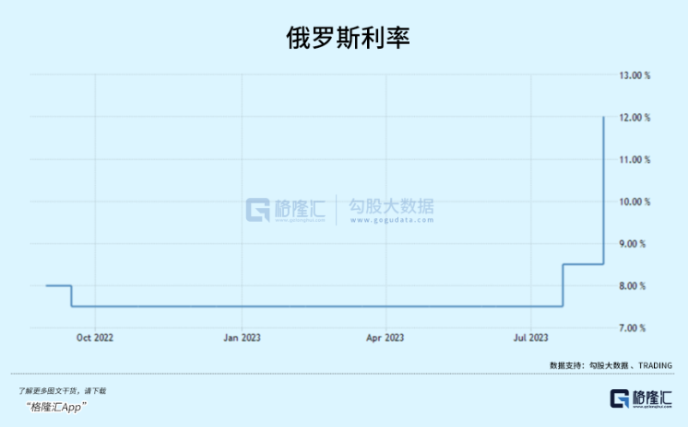Select the 13.00 % y-axis label
The image size is (688, 427).
[634, 75]
